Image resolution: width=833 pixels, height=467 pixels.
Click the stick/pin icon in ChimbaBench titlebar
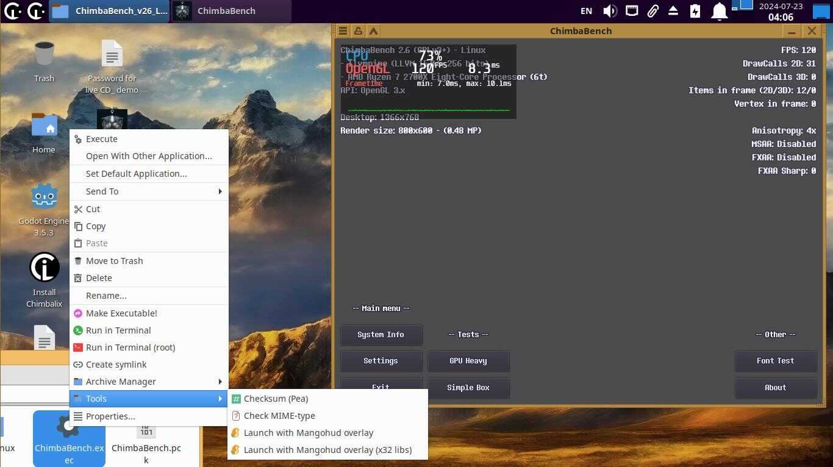click(x=358, y=31)
